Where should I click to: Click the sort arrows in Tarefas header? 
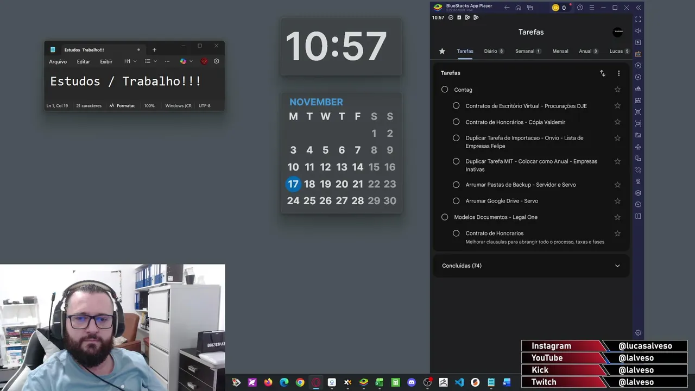[x=602, y=73]
